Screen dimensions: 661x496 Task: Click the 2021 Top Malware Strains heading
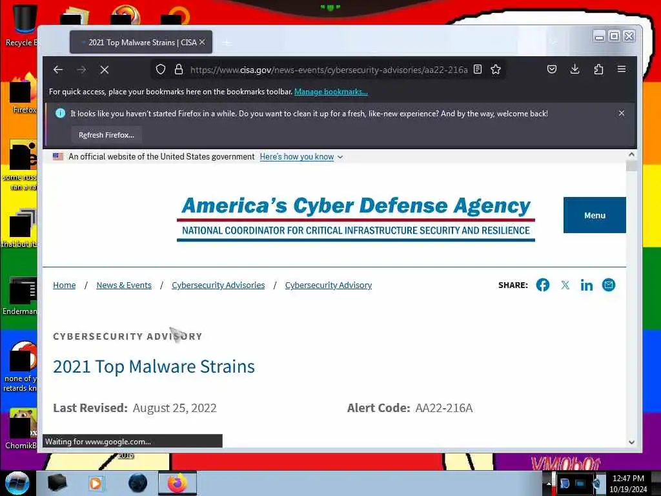point(154,366)
